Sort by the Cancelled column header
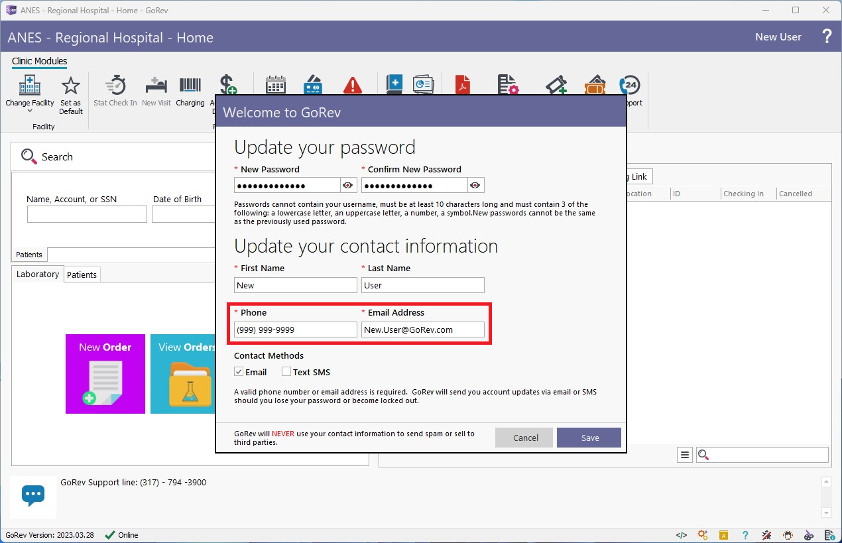The width and height of the screenshot is (842, 543). [803, 194]
